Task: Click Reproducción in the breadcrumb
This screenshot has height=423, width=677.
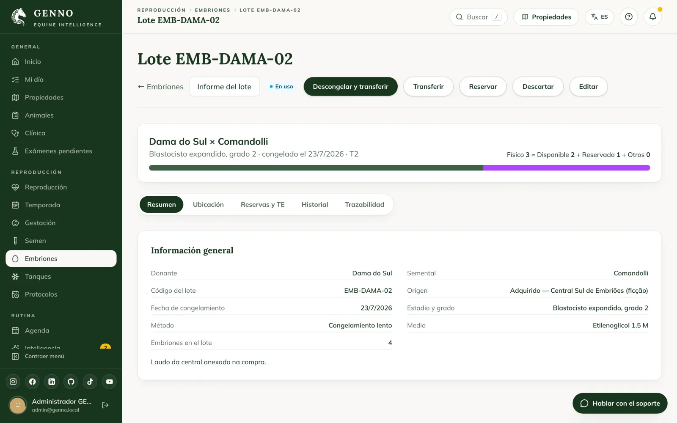Action: [161, 10]
